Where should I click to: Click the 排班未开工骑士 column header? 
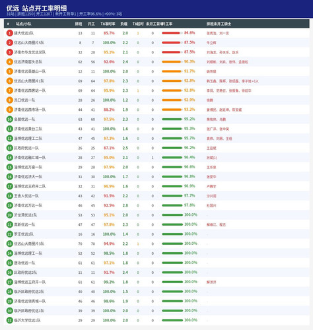(219, 24)
